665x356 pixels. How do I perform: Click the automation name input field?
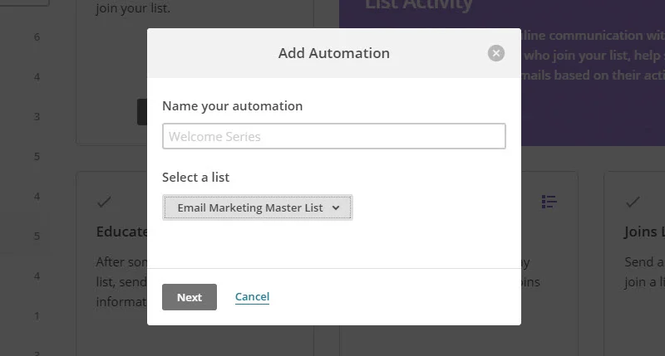[334, 136]
